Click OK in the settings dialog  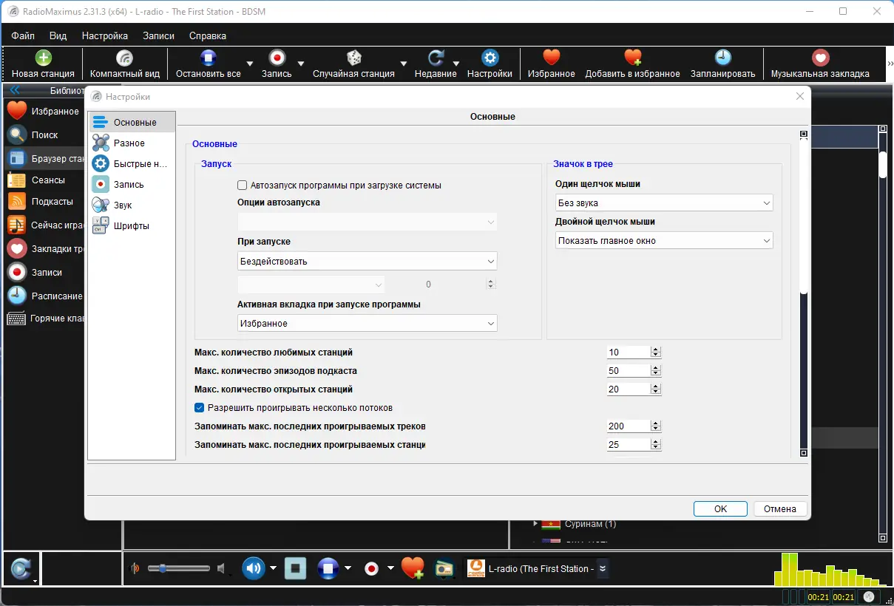click(720, 508)
